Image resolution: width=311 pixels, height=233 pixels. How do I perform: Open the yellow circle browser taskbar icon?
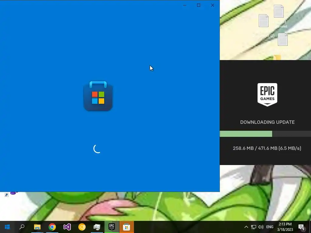click(x=82, y=227)
